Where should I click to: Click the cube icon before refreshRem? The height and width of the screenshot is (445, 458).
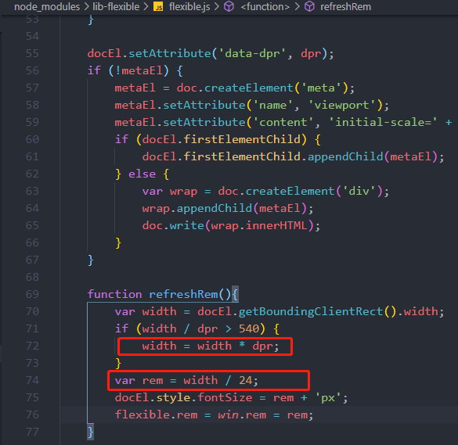(x=309, y=6)
